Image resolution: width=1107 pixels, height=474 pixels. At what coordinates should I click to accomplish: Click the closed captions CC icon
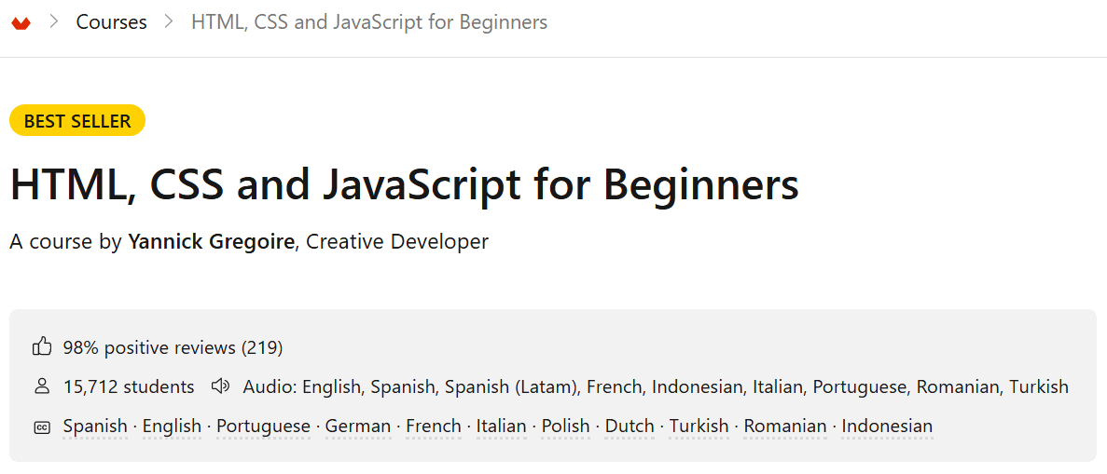[42, 427]
